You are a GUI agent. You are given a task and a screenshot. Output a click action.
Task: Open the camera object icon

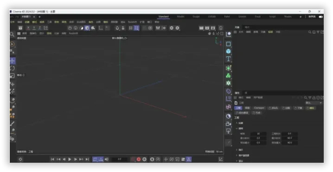point(228,124)
